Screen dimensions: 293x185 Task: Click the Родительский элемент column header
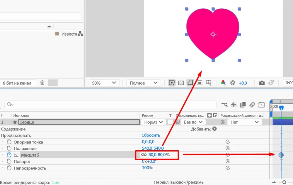tap(242, 115)
